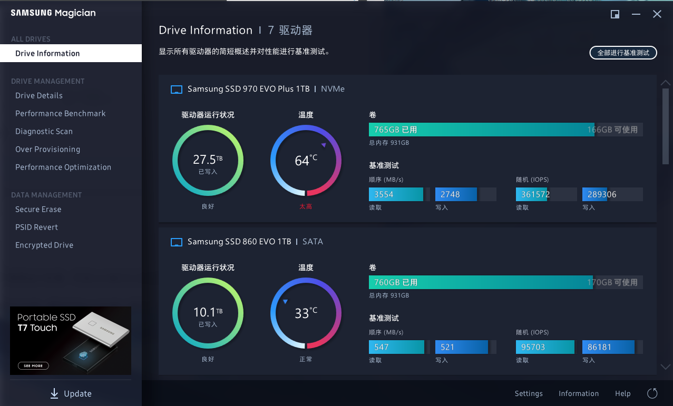This screenshot has height=406, width=673.
Task: Open Settings at the bottom
Action: pyautogui.click(x=529, y=393)
